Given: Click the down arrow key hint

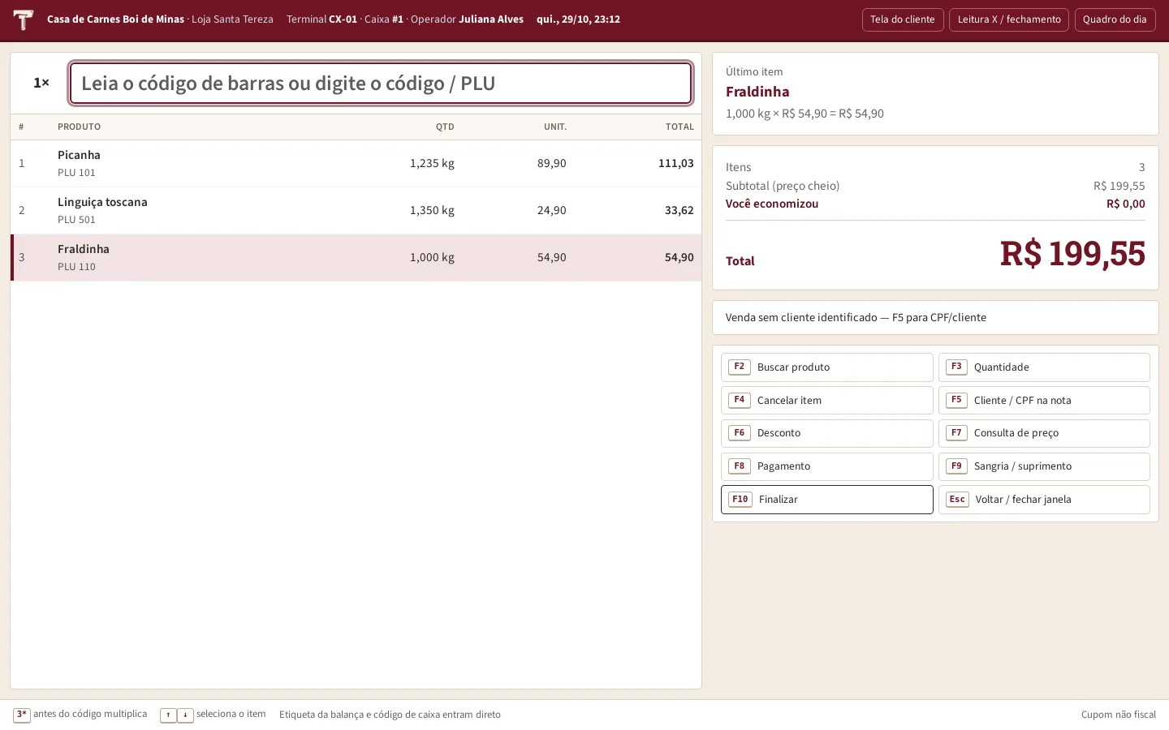Looking at the screenshot, I should click(x=185, y=715).
